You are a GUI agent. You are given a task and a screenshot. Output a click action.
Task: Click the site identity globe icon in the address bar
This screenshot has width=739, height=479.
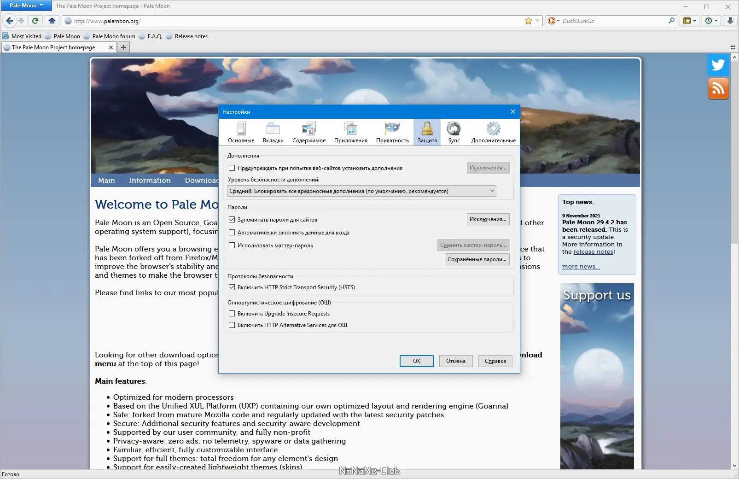point(68,21)
